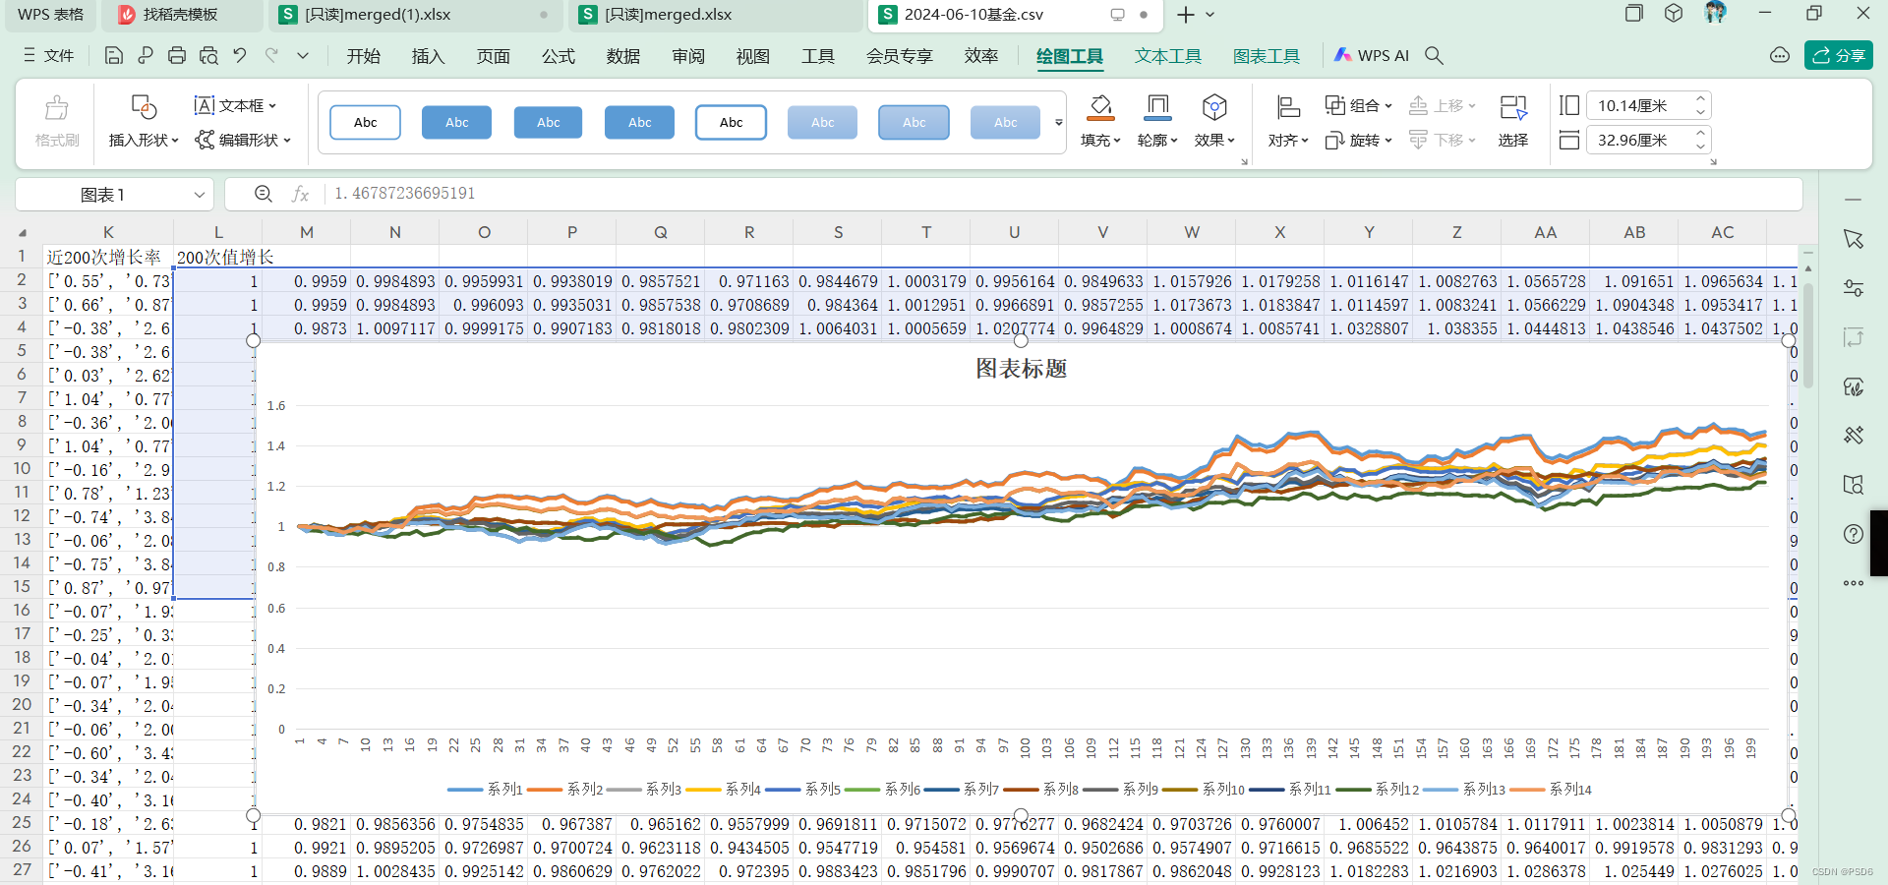Click the 分享 share button
This screenshot has width=1888, height=885.
point(1838,56)
